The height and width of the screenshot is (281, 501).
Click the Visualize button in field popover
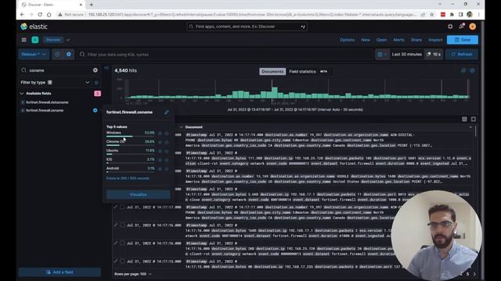tap(139, 194)
